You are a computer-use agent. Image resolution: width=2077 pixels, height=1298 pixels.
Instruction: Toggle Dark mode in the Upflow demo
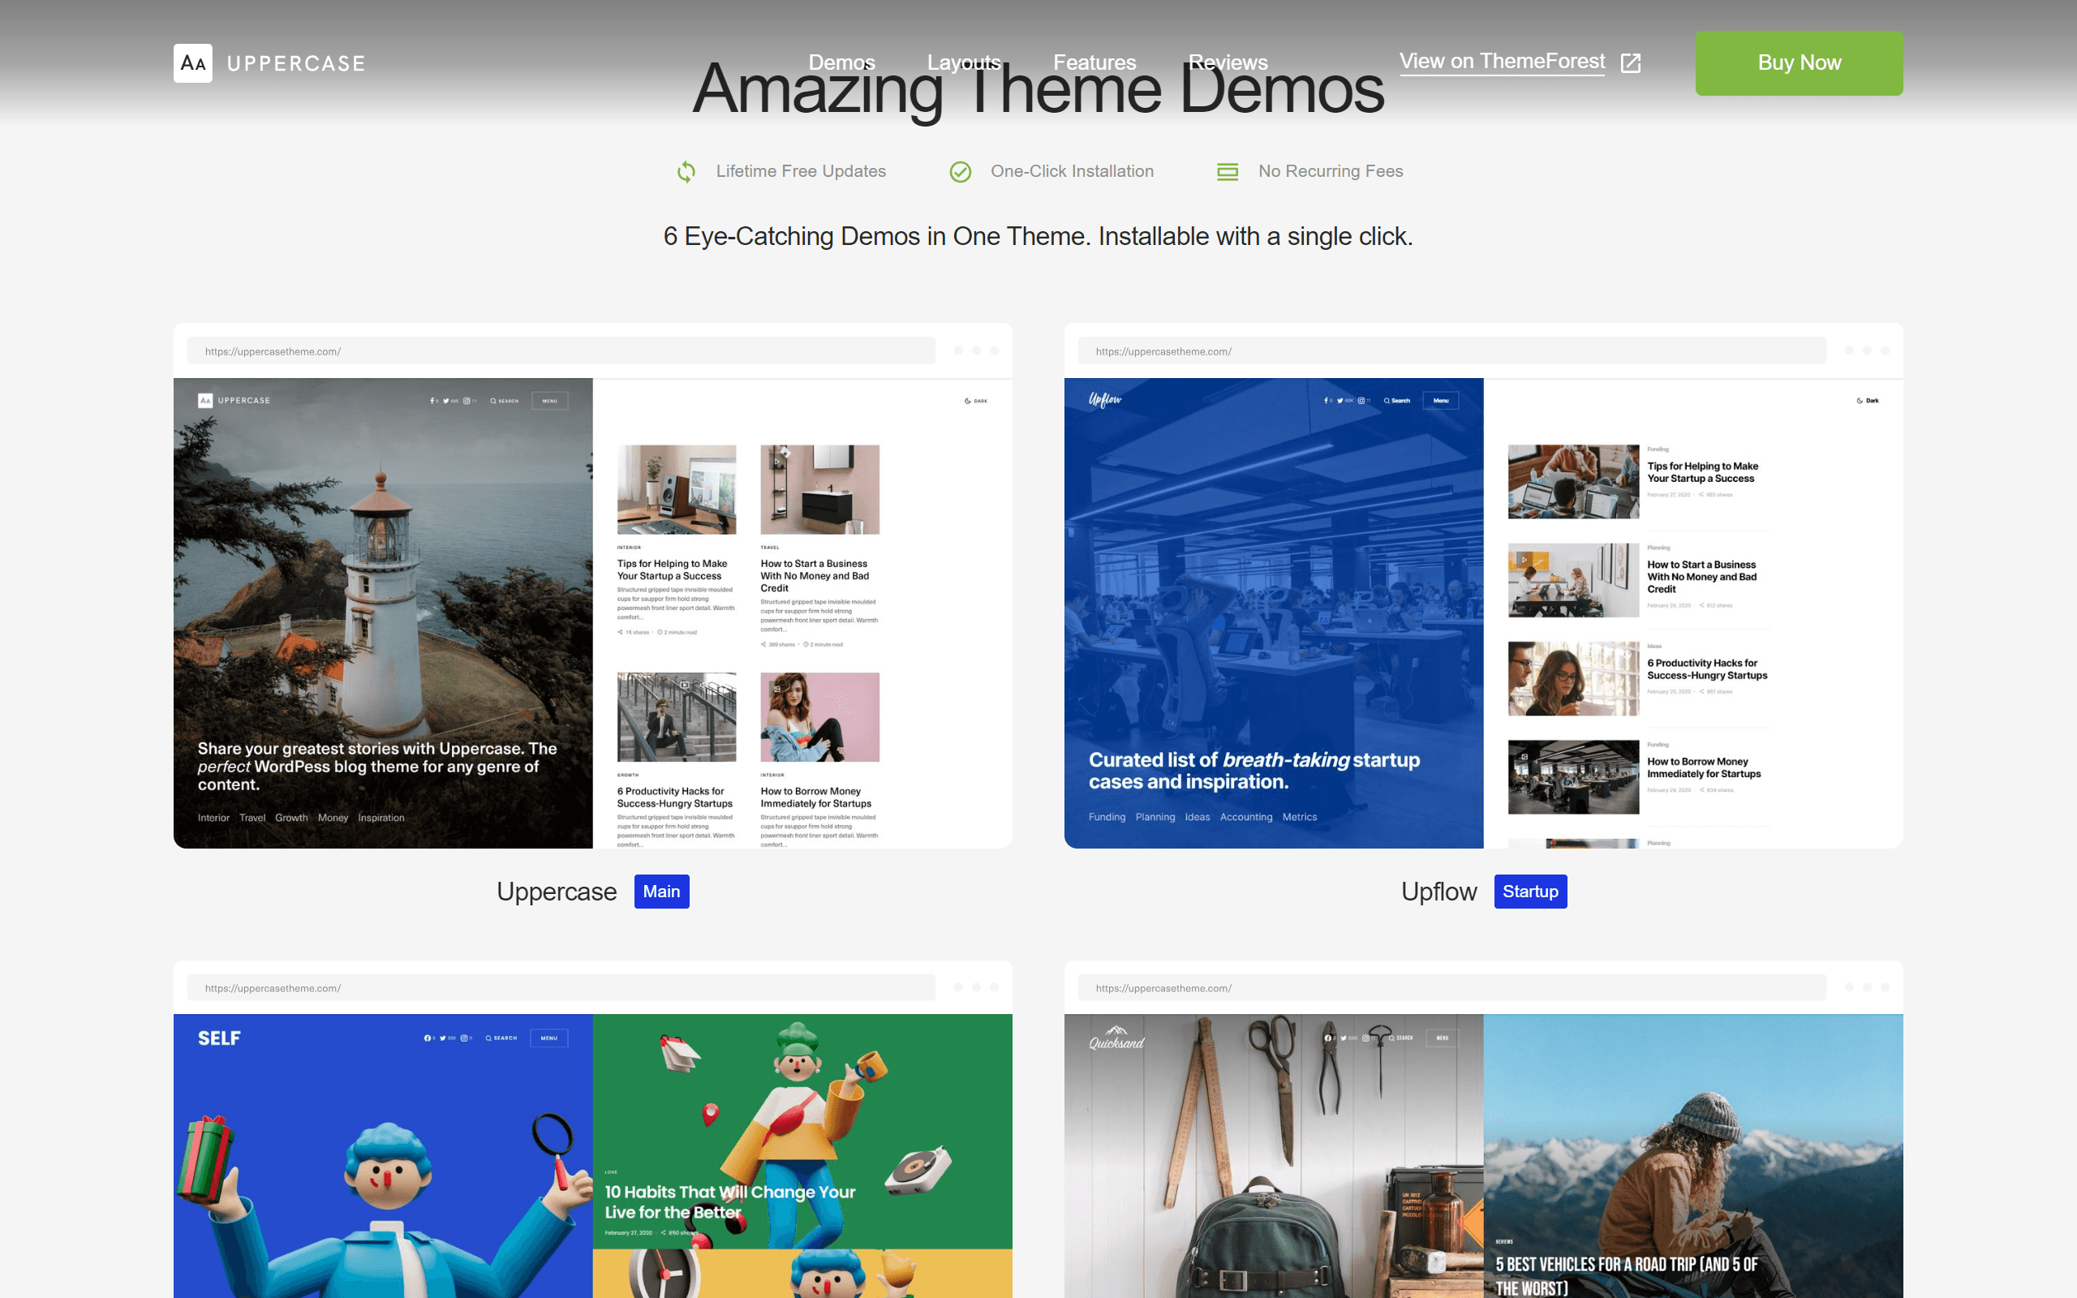pyautogui.click(x=1869, y=400)
